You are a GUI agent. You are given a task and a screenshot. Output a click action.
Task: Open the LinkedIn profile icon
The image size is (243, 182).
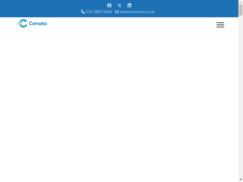pos(129,5)
